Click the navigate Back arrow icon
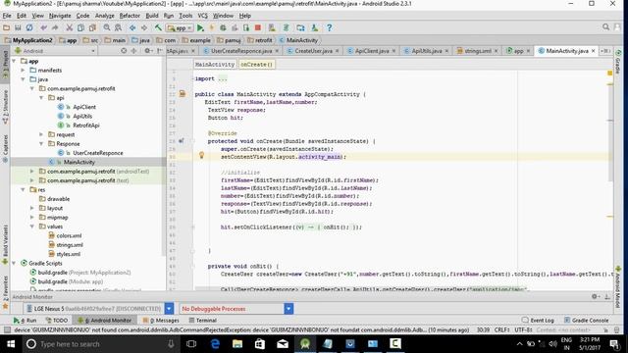Viewport: 628px width, 353px height. [132, 27]
